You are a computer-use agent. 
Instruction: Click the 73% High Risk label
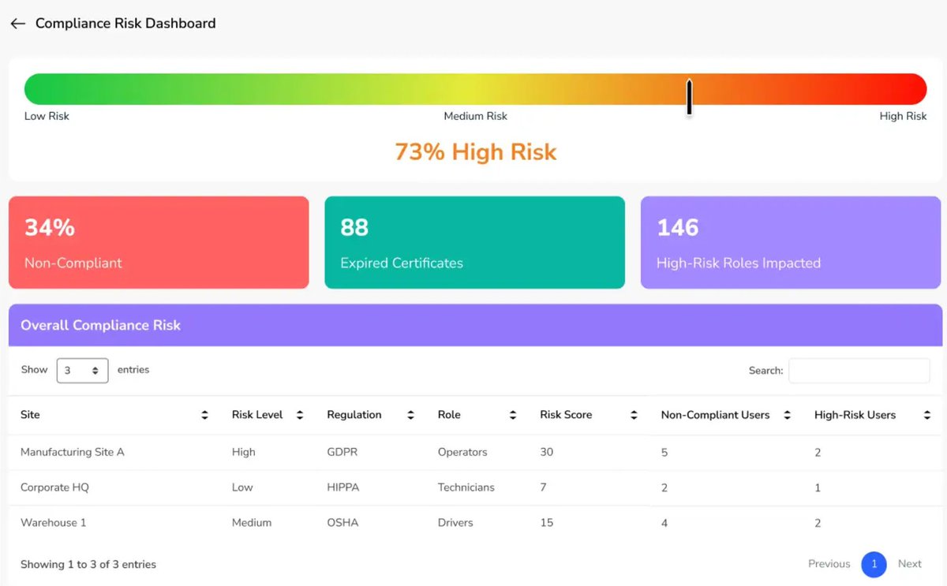pyautogui.click(x=476, y=151)
